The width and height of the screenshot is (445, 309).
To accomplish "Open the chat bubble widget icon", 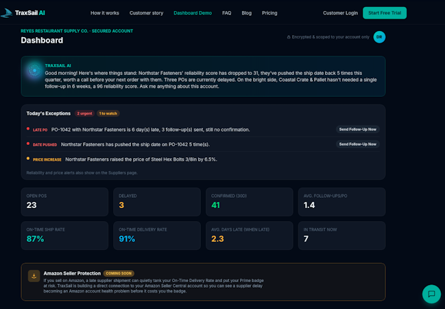I will (x=431, y=294).
